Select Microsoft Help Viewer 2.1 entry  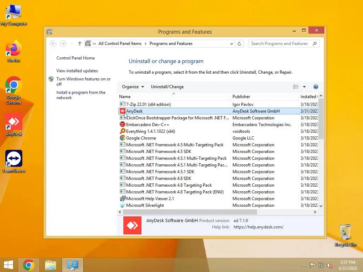tap(218, 198)
